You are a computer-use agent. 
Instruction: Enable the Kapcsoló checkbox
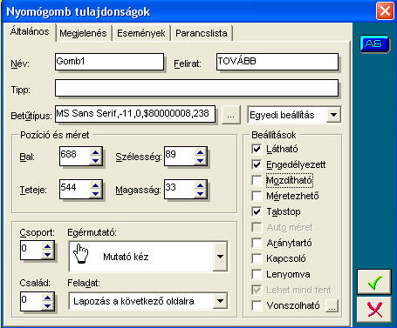[x=257, y=258]
